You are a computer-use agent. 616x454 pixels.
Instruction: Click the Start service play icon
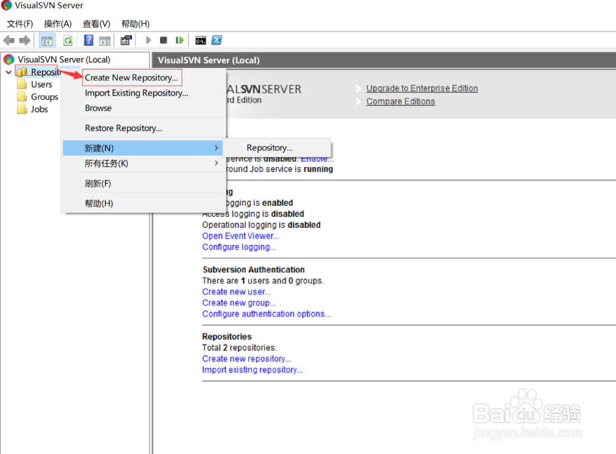(x=148, y=41)
